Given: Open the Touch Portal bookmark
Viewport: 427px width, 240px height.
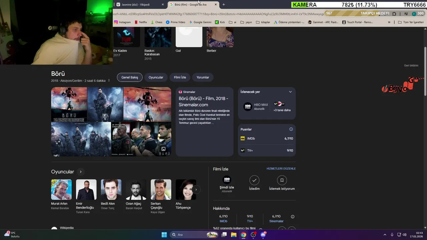Looking at the screenshot, I should click(358, 22).
